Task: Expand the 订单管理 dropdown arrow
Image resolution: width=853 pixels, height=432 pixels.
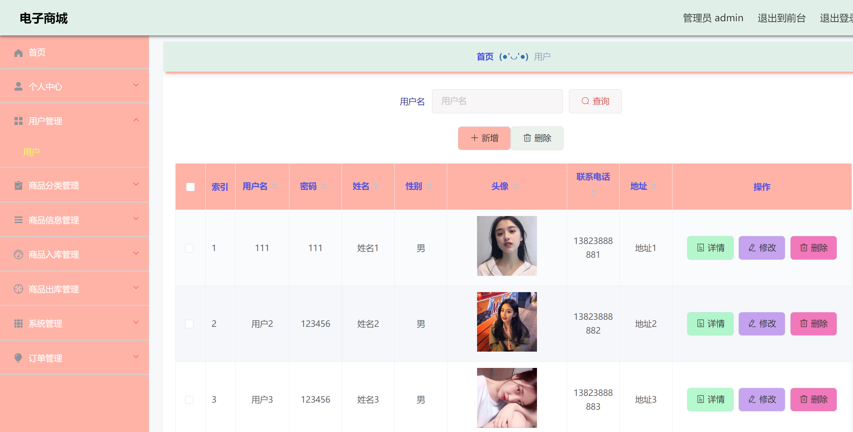Action: (x=136, y=356)
